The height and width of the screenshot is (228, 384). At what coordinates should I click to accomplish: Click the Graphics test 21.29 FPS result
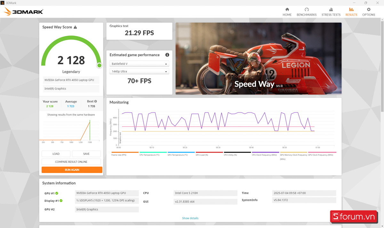[139, 33]
